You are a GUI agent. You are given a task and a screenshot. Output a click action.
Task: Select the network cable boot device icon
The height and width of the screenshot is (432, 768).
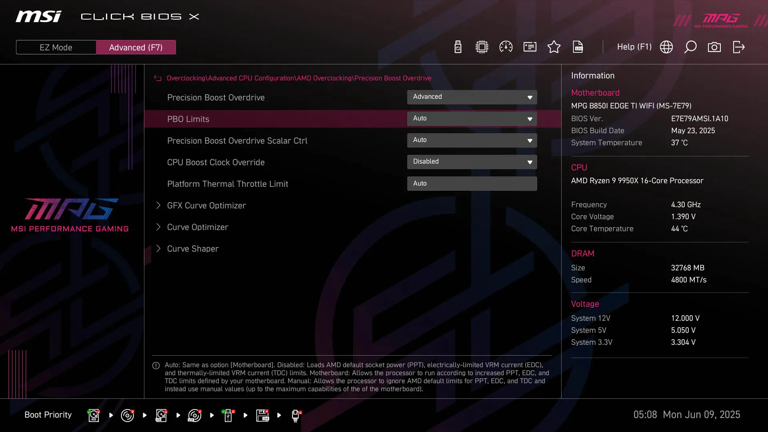click(296, 416)
